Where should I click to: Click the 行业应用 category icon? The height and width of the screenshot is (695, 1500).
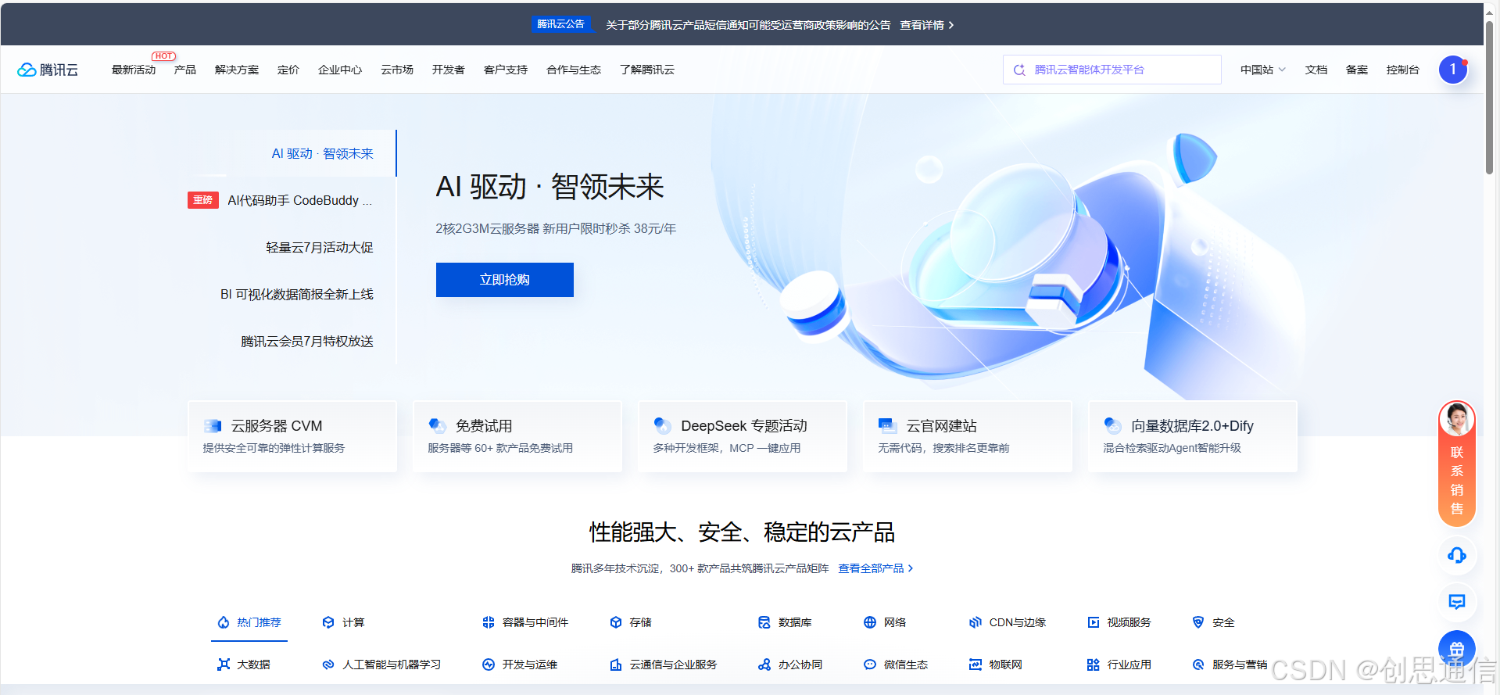coord(1094,665)
